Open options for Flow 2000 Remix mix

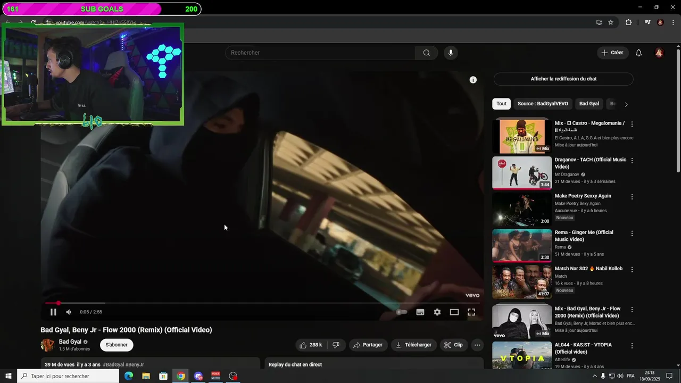632,310
